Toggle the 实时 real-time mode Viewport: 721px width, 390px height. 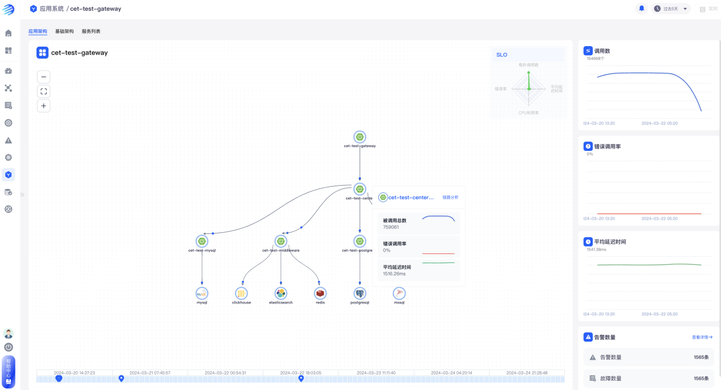pos(708,9)
